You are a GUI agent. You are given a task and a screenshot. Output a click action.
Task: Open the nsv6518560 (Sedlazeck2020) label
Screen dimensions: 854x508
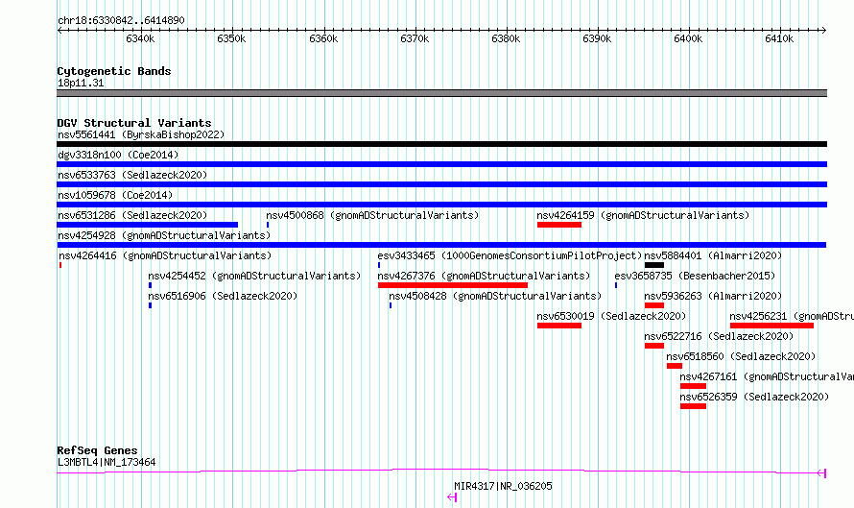741,356
